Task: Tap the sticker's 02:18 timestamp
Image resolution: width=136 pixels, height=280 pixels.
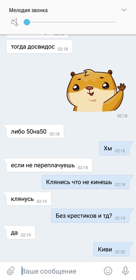Action: point(122,116)
